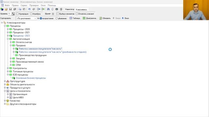209x117 pixels.
Task: Collapse the Продажа node
Action: pyautogui.click(x=11, y=45)
